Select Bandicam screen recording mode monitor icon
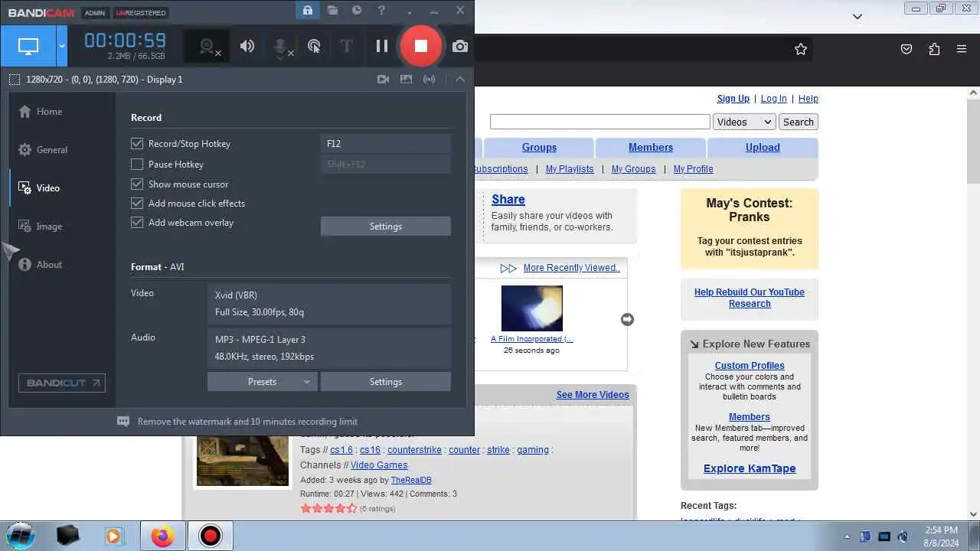This screenshot has height=551, width=980. [28, 46]
